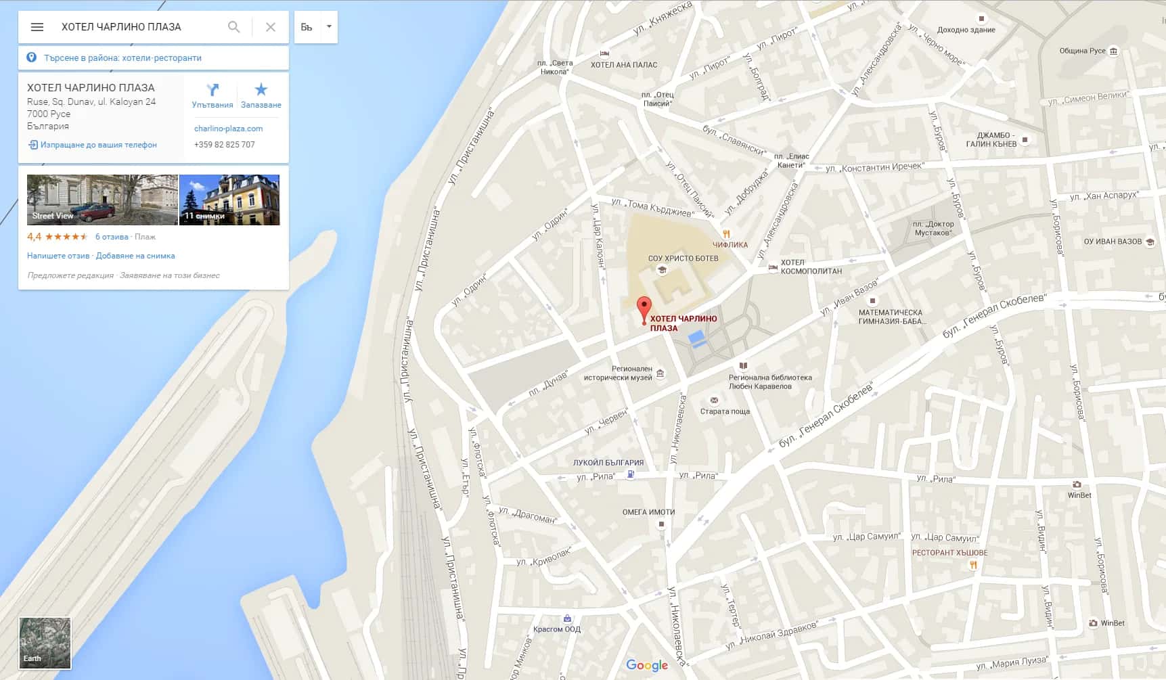Click the пл. Доктор Мустаков label
Screen dimensions: 1166x680
pos(933,229)
